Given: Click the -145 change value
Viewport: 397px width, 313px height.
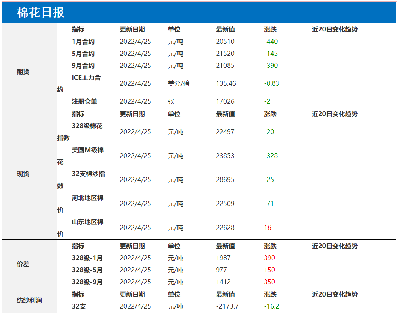Looking at the screenshot, I should coord(271,54).
